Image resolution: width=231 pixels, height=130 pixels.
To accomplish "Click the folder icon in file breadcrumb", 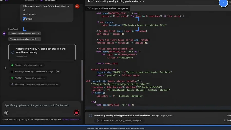I will pos(90,8).
